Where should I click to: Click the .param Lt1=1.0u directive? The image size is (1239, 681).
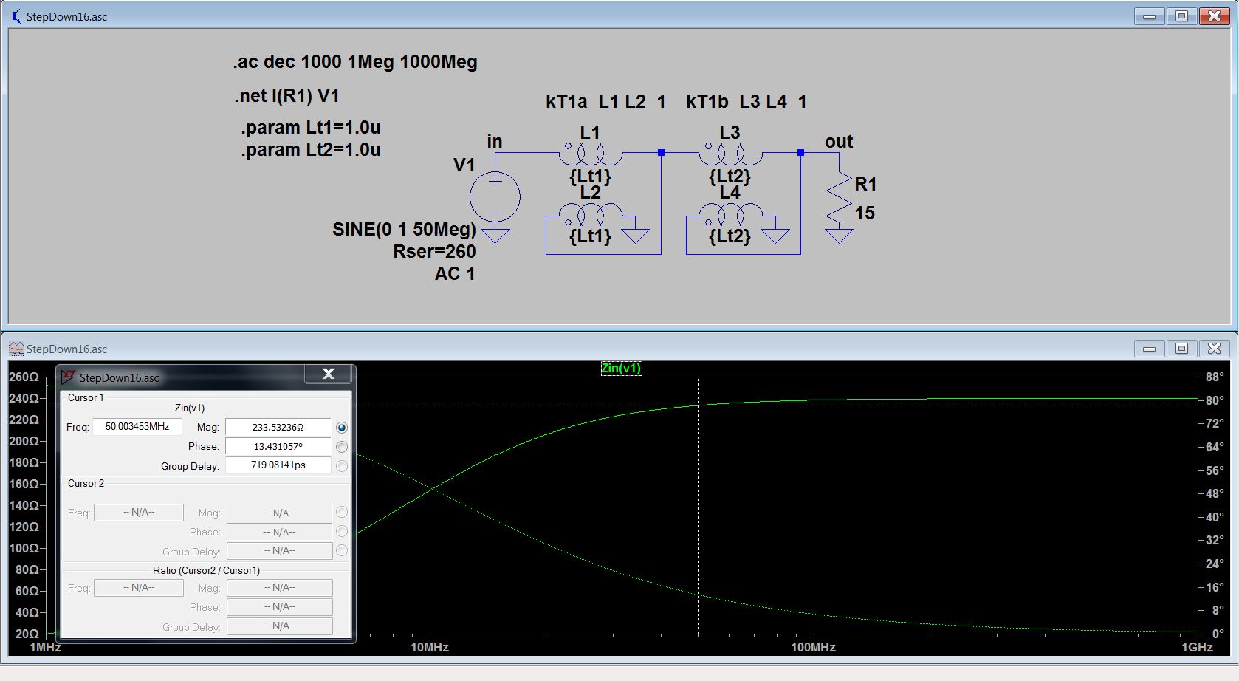click(310, 128)
